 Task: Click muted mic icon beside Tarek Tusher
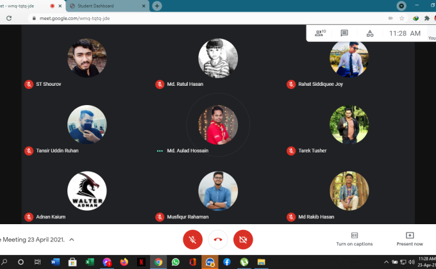[291, 151]
